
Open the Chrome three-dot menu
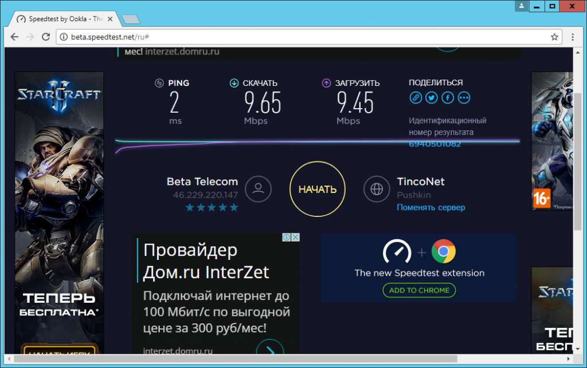(573, 37)
